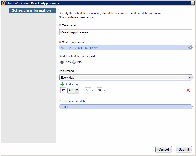Click the seconds input field

[99, 90]
